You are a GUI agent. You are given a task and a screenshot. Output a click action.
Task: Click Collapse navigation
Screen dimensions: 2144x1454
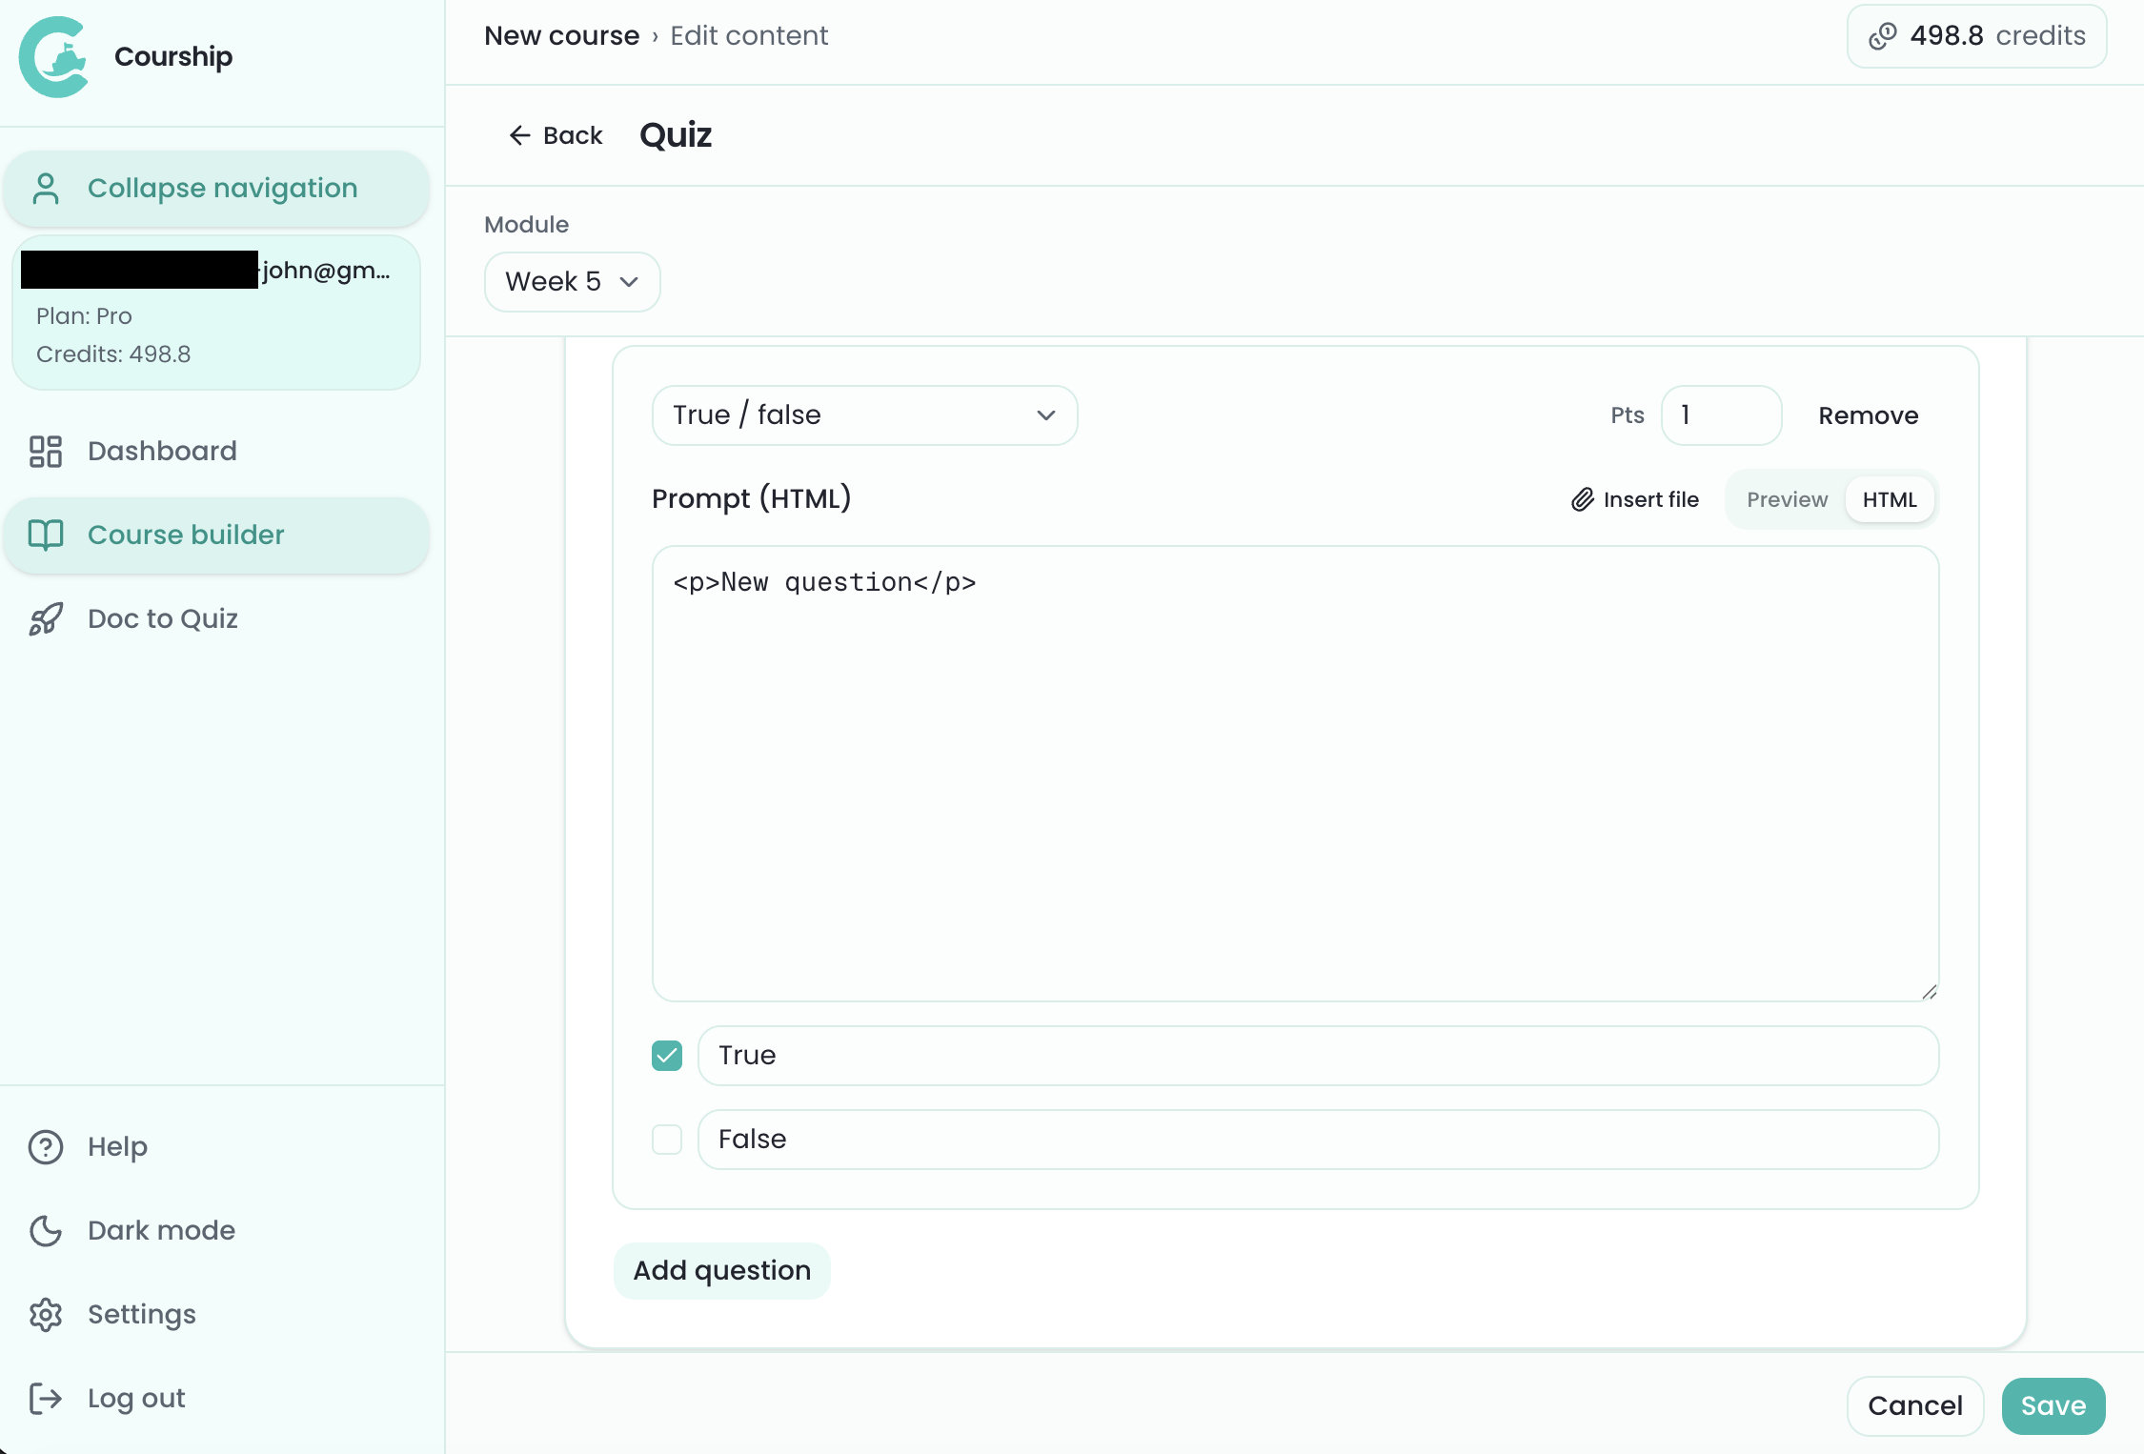coord(216,189)
